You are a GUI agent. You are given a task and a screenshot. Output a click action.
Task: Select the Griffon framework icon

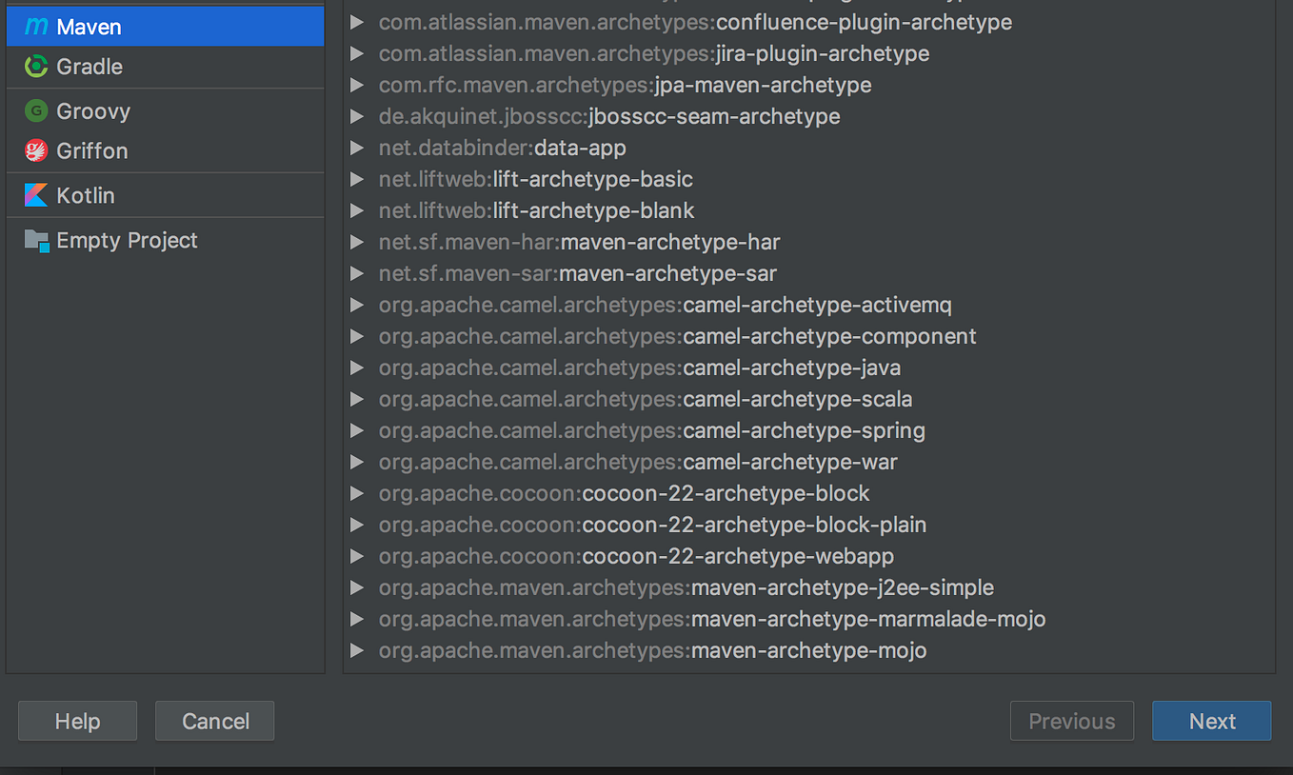click(x=36, y=150)
